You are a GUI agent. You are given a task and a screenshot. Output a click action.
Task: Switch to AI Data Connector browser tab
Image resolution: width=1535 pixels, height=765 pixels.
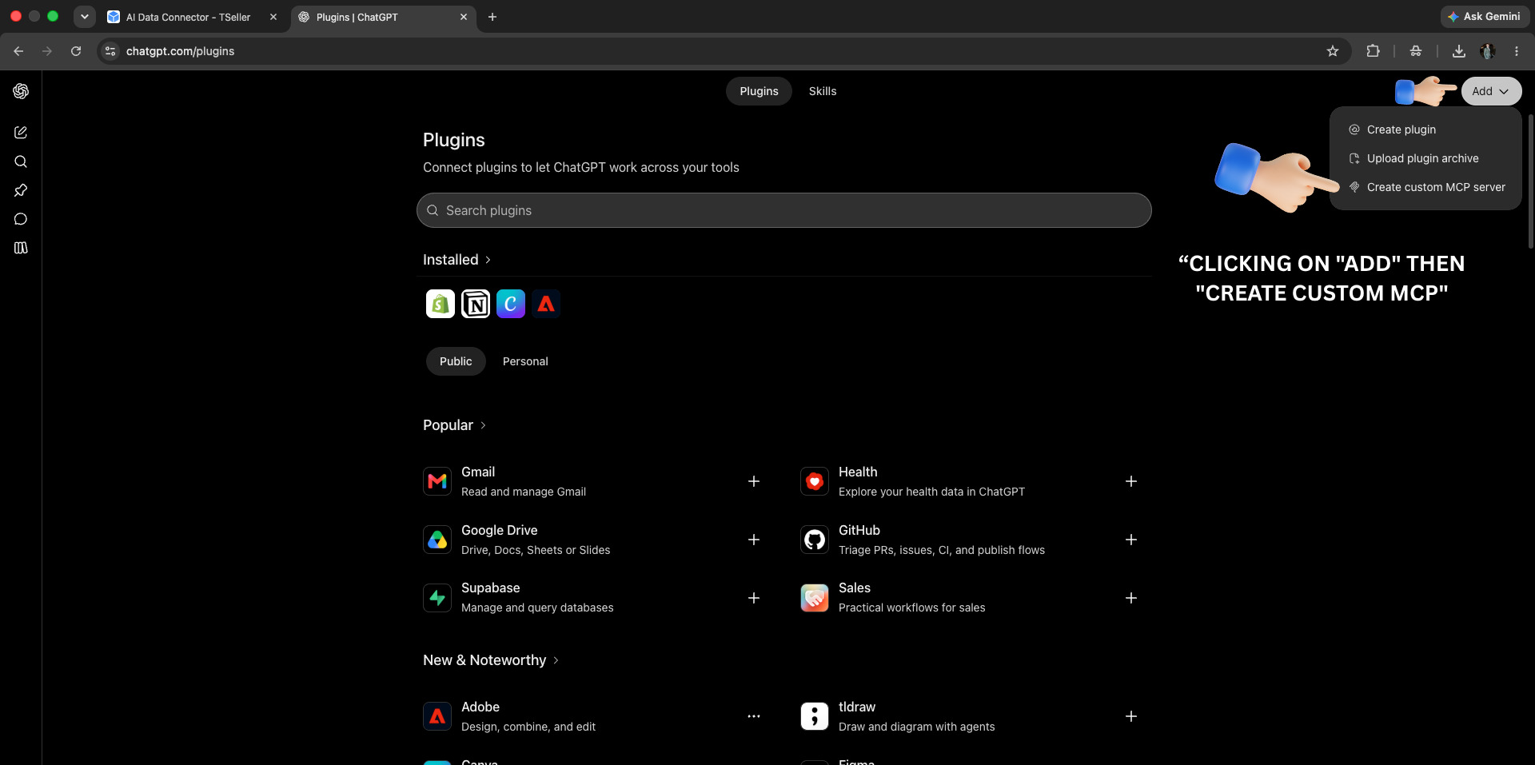tap(190, 17)
